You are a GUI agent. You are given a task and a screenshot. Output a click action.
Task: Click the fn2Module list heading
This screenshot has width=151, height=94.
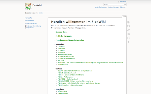pos(60,44)
